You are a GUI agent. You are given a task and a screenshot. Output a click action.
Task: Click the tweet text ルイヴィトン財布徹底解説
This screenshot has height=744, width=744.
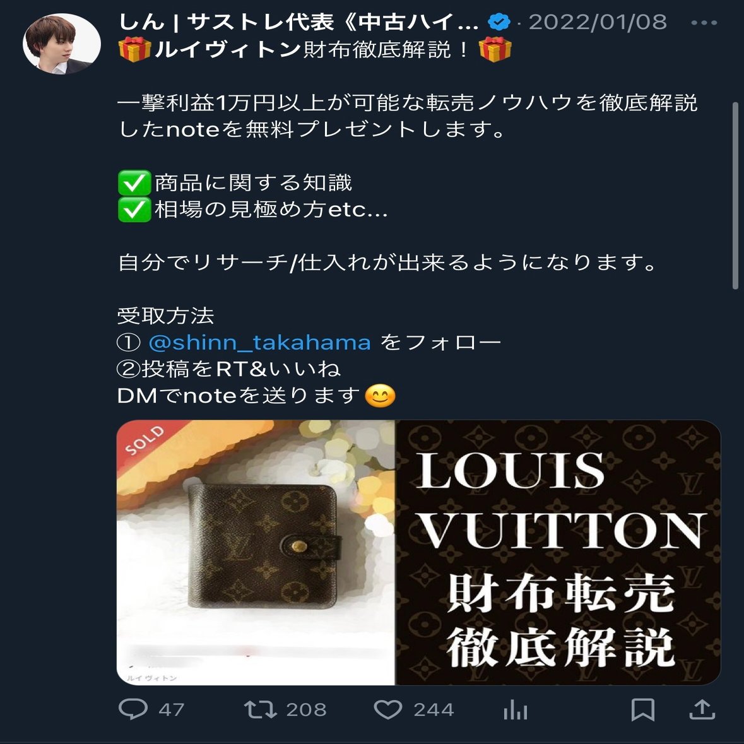pyautogui.click(x=302, y=49)
